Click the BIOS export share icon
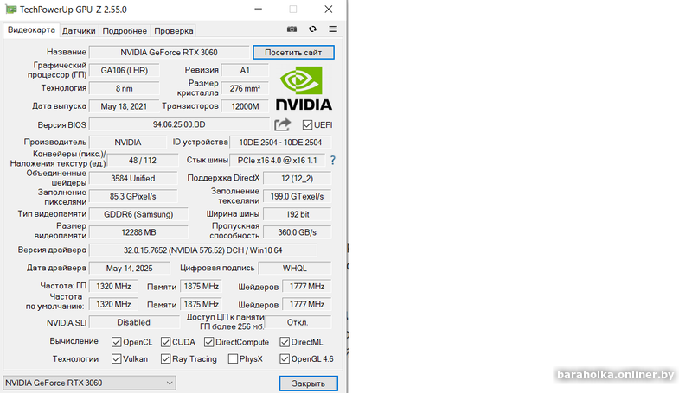Viewport: 692px width, 393px height. pyautogui.click(x=283, y=124)
